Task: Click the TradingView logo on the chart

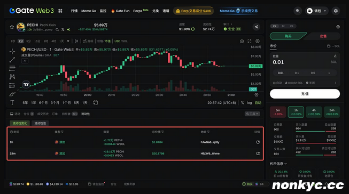Action: coord(26,84)
